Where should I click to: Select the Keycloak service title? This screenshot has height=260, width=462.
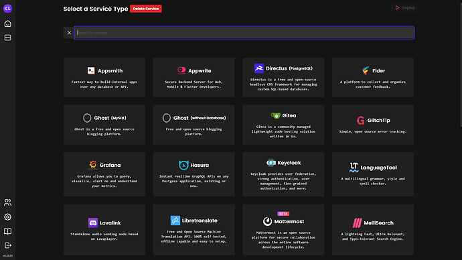(289, 163)
